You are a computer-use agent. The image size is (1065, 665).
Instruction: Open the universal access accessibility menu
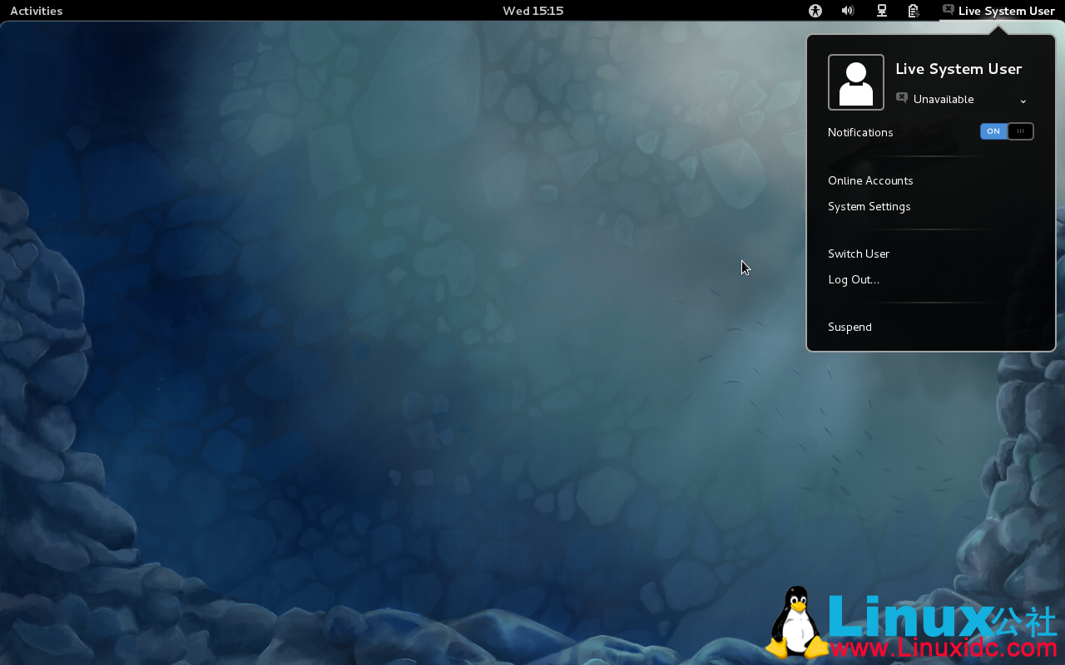[815, 11]
